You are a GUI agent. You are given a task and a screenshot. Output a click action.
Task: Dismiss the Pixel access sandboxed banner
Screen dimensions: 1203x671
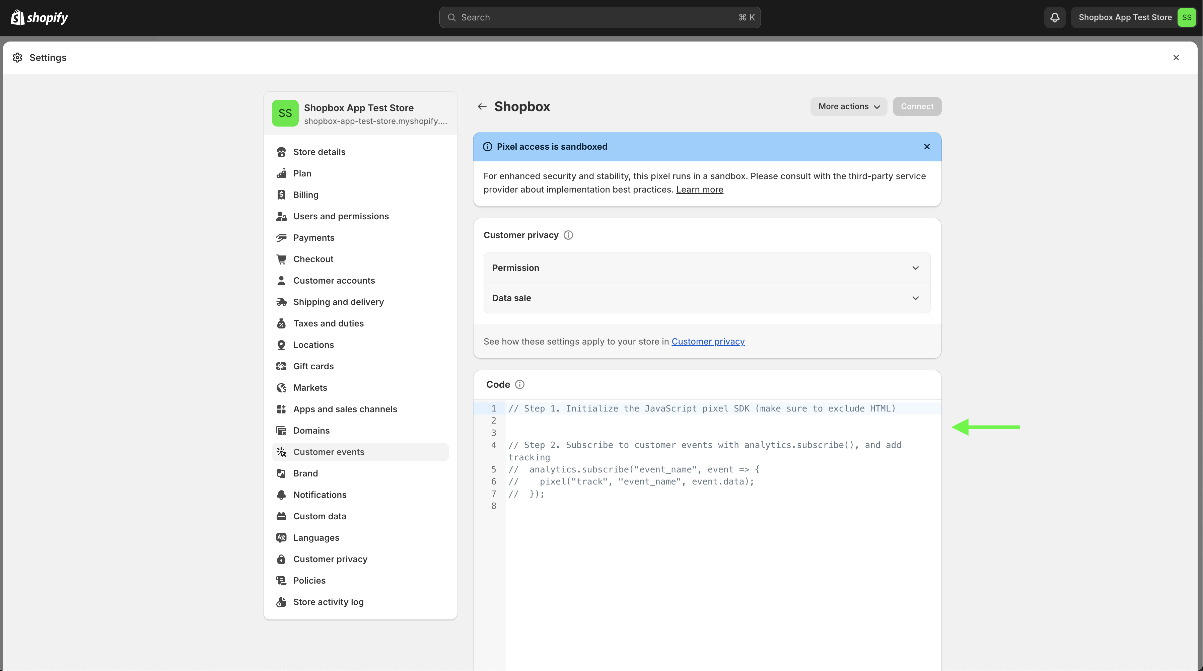[927, 147]
